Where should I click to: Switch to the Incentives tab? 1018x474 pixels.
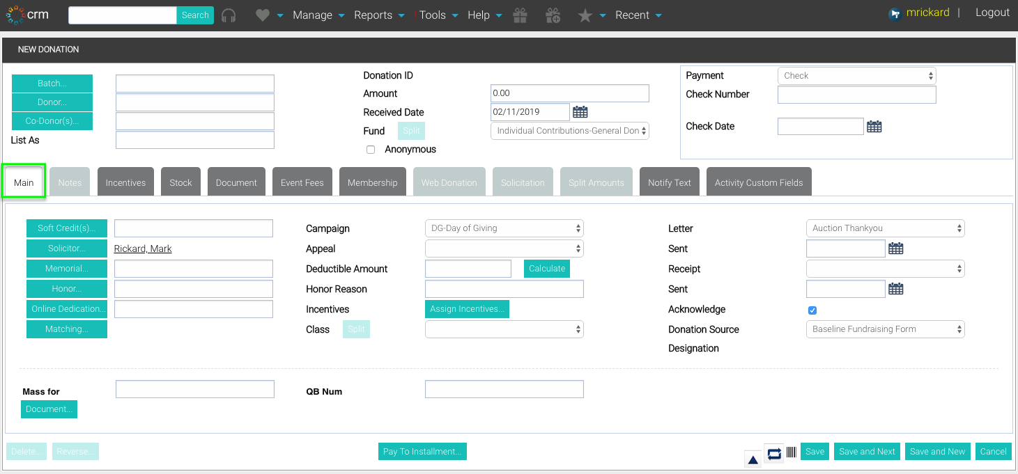coord(125,182)
